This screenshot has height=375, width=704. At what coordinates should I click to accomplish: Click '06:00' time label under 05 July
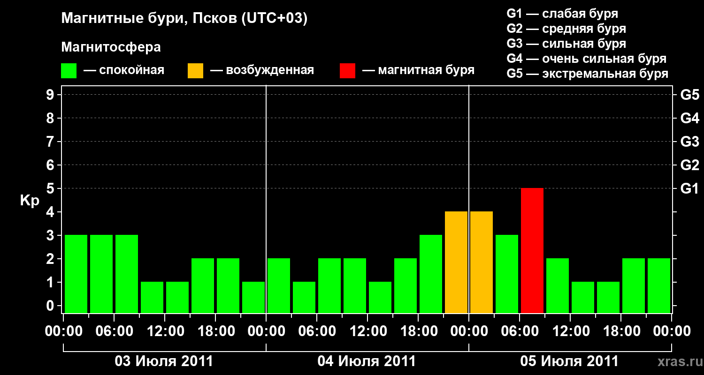point(520,331)
